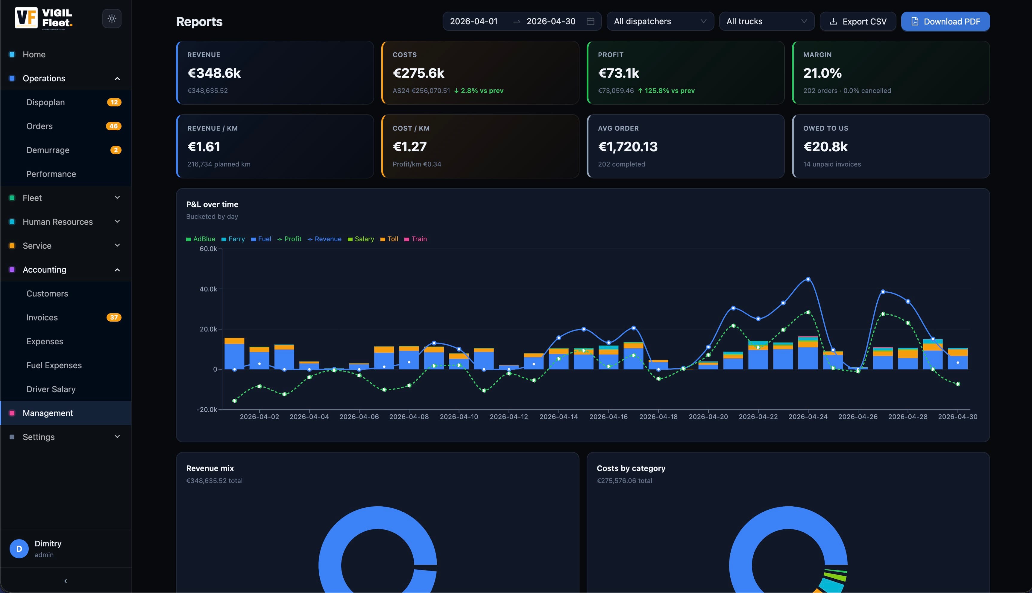This screenshot has width=1032, height=593.
Task: Expand the Service section chevron
Action: coord(117,245)
